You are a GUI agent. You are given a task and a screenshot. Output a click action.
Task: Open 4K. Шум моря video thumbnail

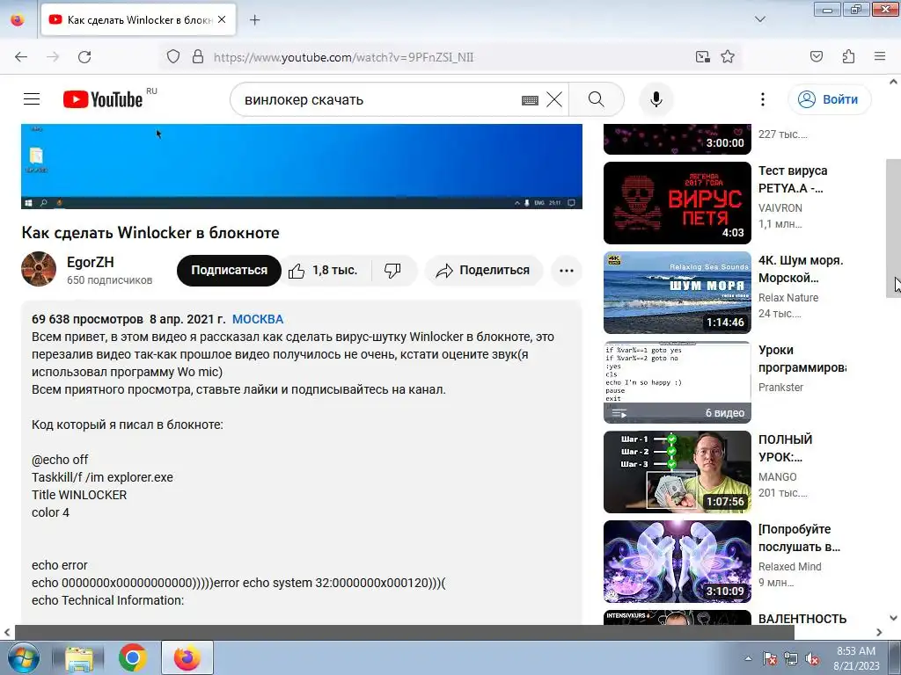pyautogui.click(x=677, y=293)
